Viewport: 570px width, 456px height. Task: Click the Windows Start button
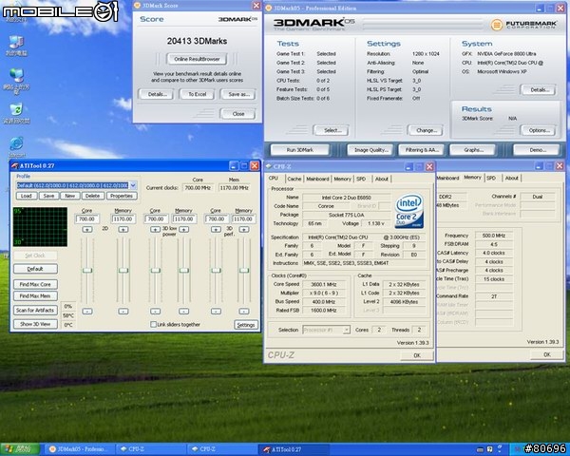pos(20,449)
